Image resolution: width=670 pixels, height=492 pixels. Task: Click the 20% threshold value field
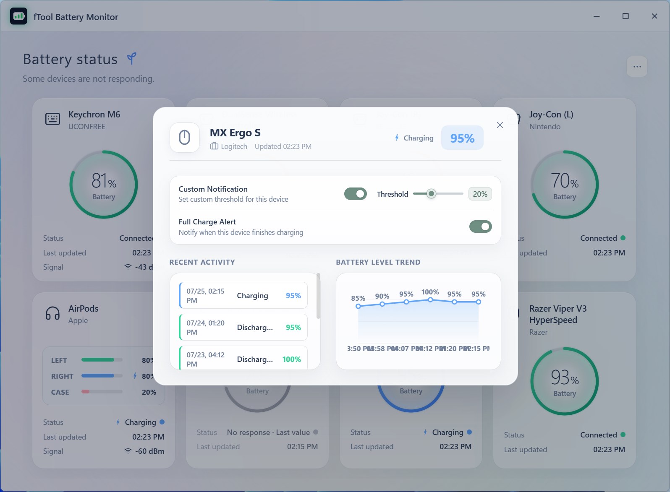click(x=480, y=194)
